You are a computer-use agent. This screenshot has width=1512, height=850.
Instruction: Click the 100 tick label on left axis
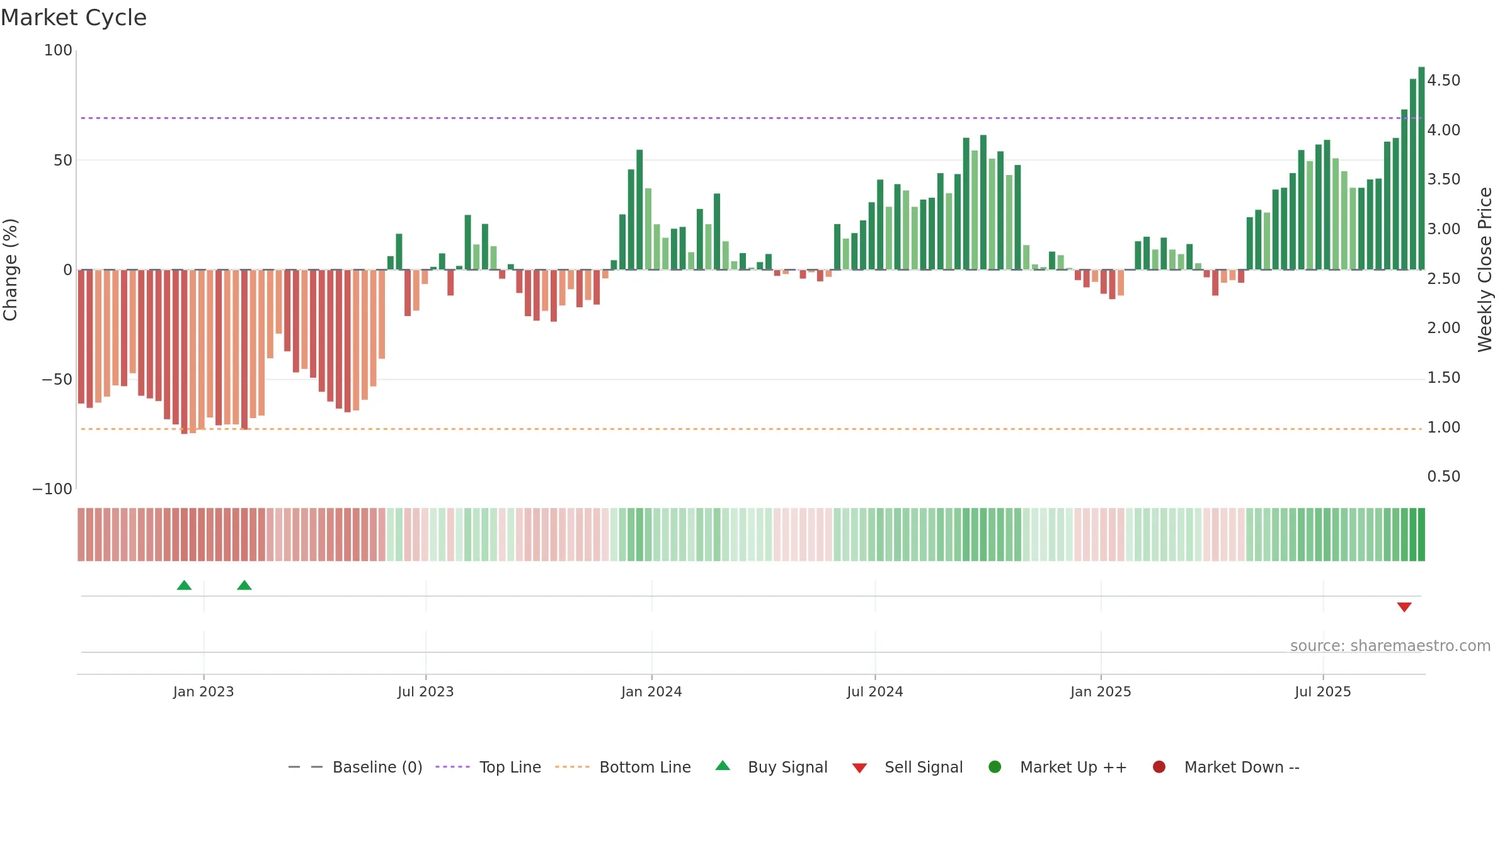(x=58, y=50)
